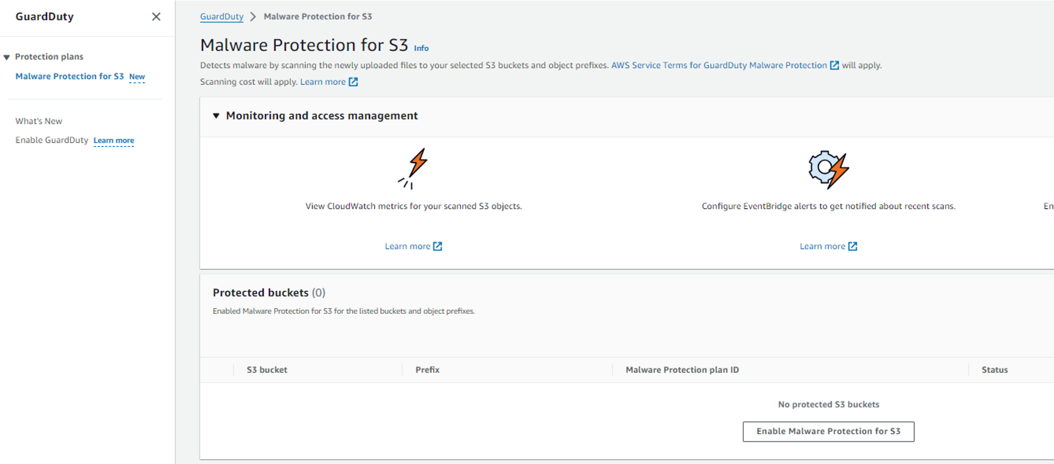Click external link icon under EventBridge alerts

click(853, 246)
